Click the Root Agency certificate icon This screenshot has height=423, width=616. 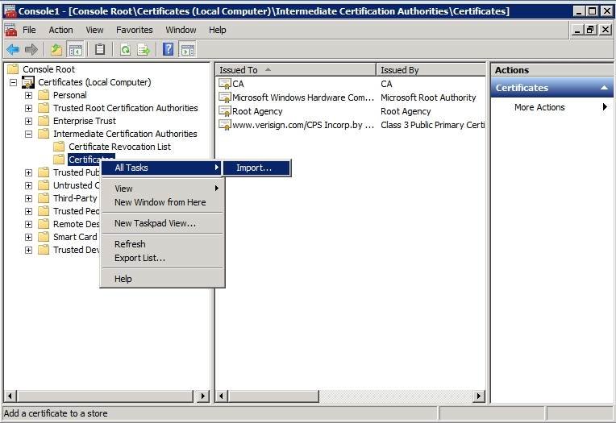point(225,111)
